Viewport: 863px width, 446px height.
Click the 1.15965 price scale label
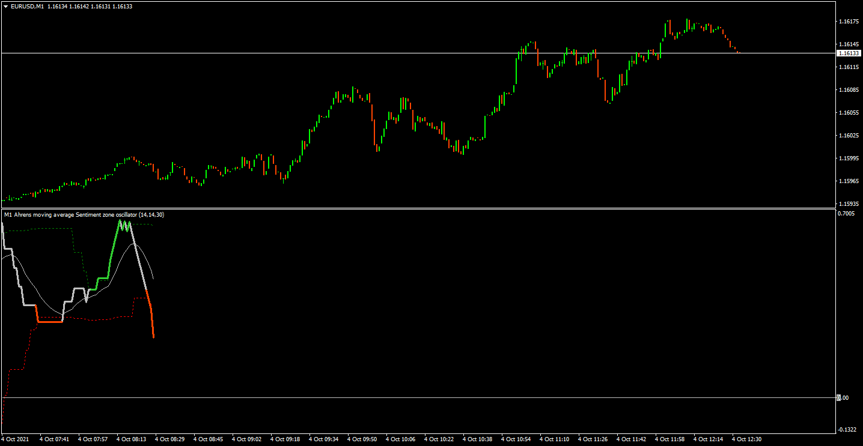pos(848,181)
